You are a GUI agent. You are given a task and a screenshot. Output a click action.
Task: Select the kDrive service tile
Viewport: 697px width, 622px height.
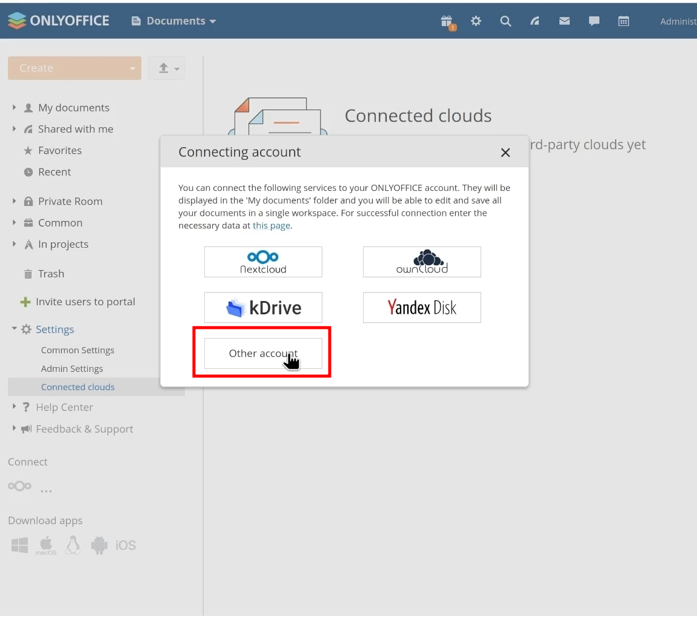coord(263,308)
